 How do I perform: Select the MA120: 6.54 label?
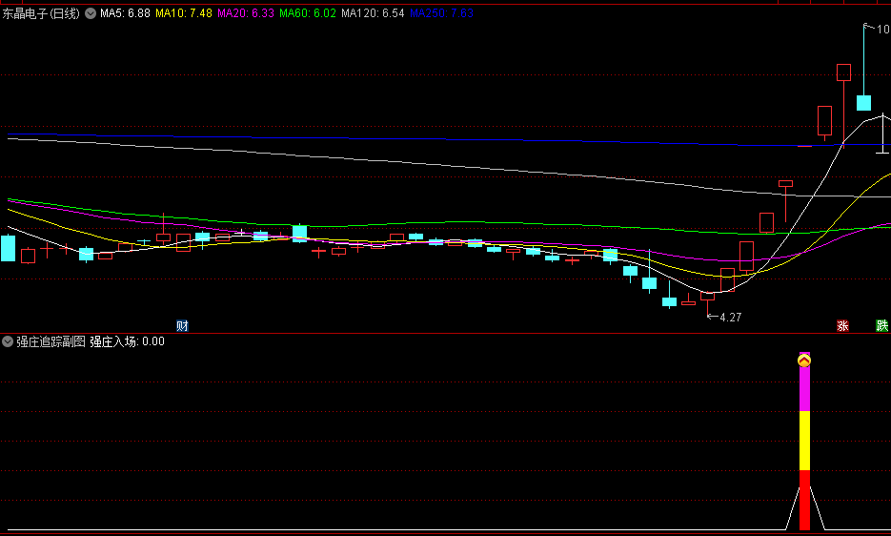point(373,13)
